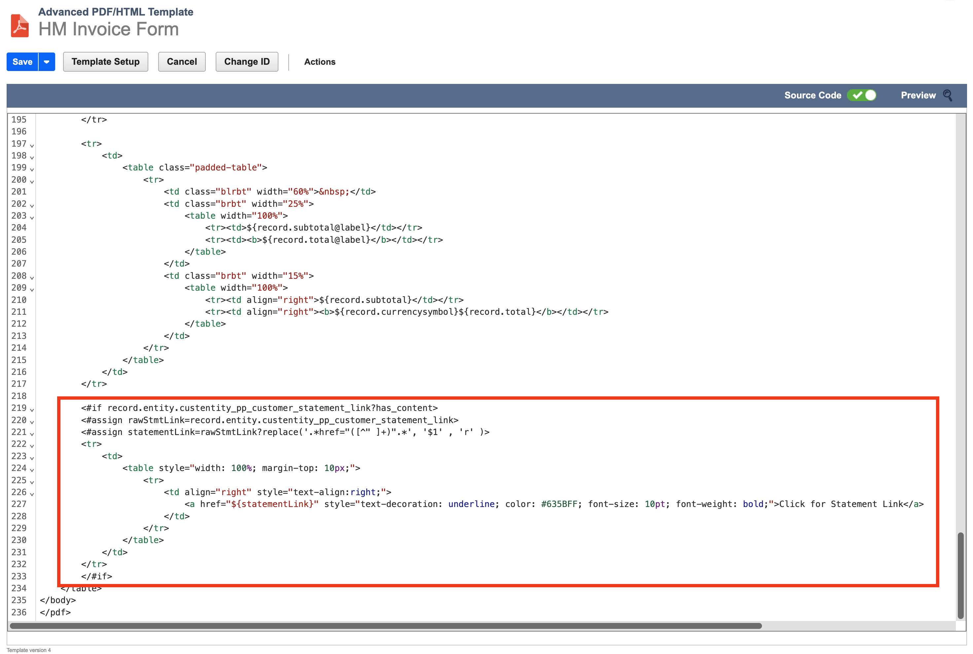Collapse code fold at line 203
The height and width of the screenshot is (654, 973).
[x=32, y=218]
